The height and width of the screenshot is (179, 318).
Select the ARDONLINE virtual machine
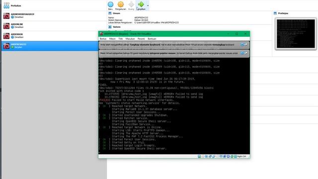point(54,26)
